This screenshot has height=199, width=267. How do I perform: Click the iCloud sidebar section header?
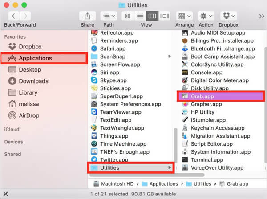12,130
